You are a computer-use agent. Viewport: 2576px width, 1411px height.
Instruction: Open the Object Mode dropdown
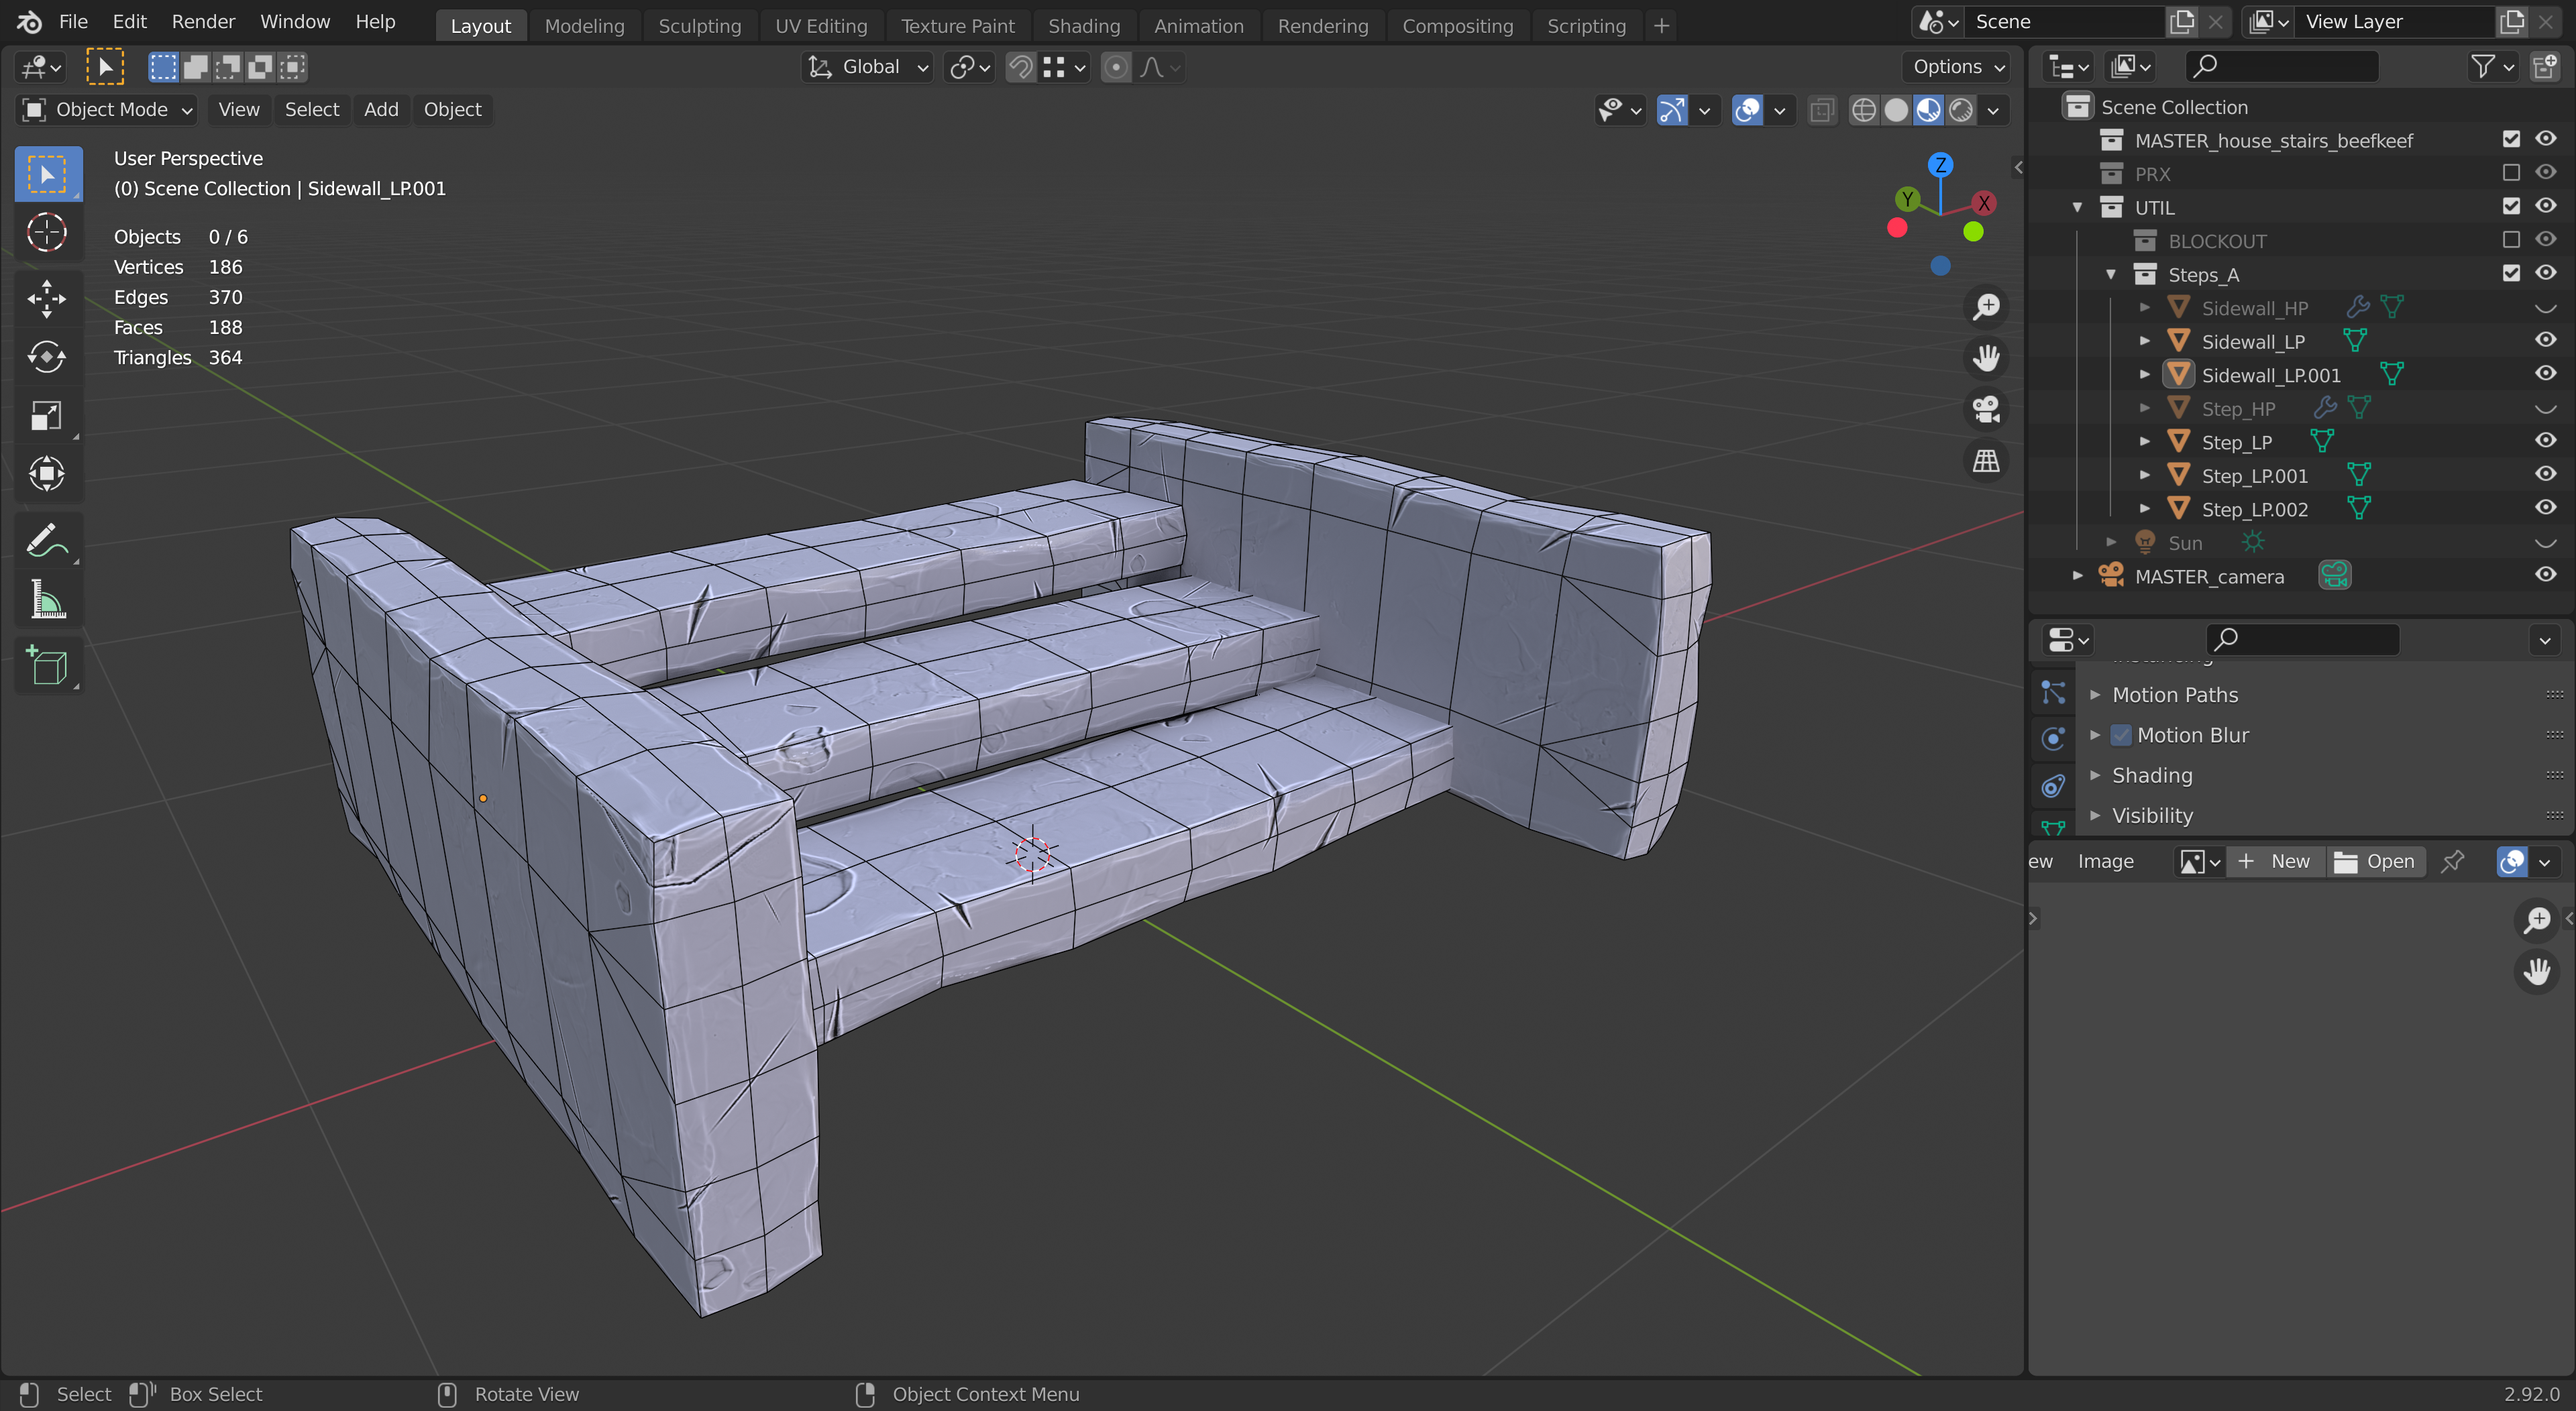[x=106, y=110]
